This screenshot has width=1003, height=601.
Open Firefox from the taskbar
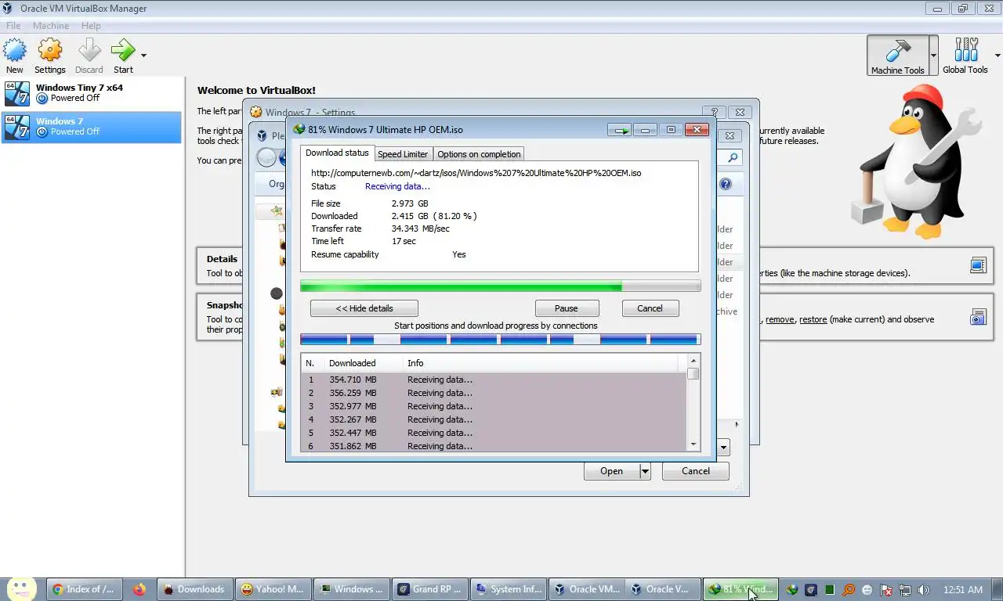click(x=139, y=589)
